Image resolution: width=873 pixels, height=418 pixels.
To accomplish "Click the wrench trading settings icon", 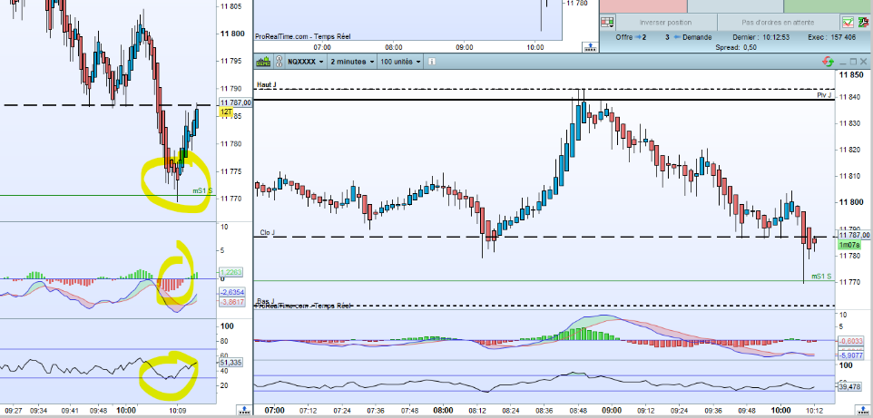I will 862,23.
